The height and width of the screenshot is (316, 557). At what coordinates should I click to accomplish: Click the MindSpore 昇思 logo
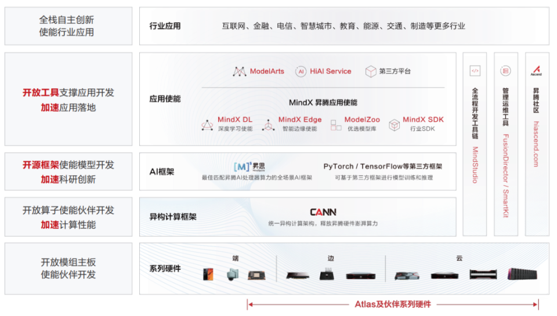[x=249, y=166]
